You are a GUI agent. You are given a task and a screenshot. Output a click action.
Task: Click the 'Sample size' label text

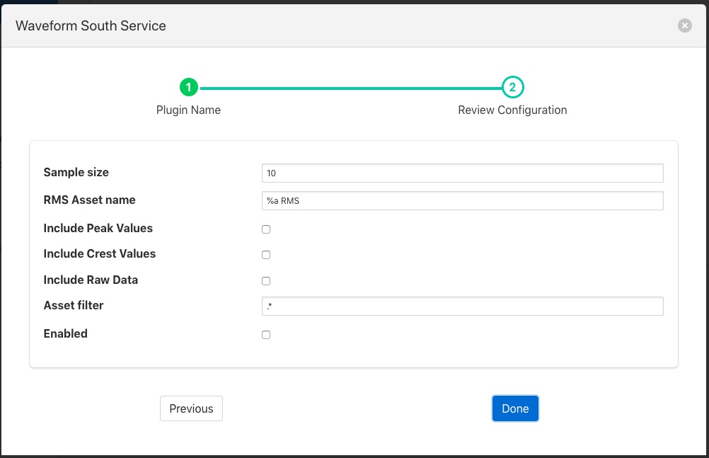[x=76, y=172]
